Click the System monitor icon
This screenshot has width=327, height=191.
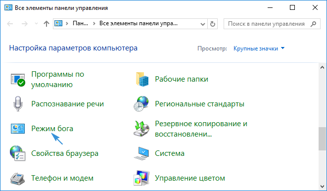pyautogui.click(x=141, y=153)
